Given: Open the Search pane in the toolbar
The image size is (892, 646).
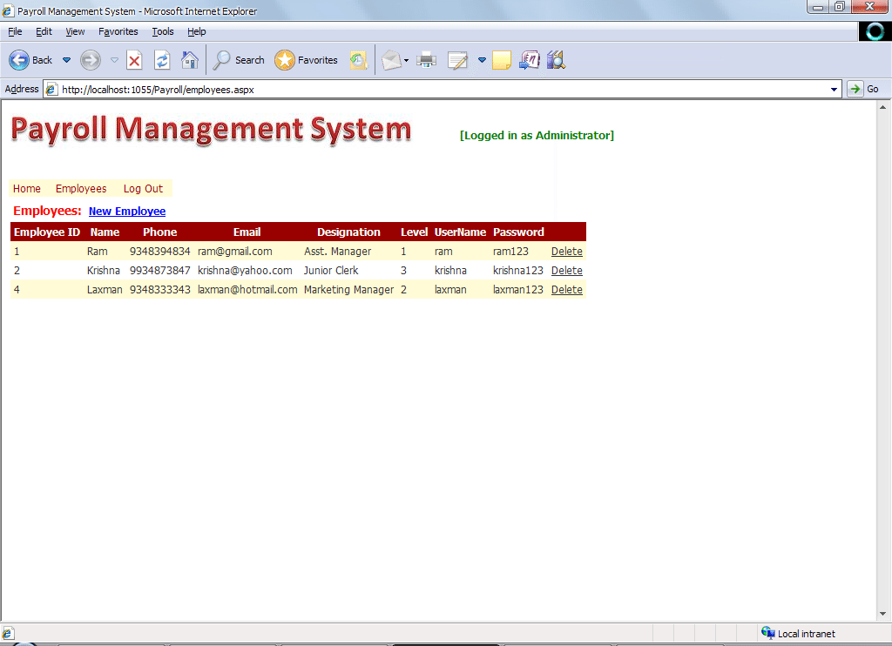Looking at the screenshot, I should click(x=239, y=60).
